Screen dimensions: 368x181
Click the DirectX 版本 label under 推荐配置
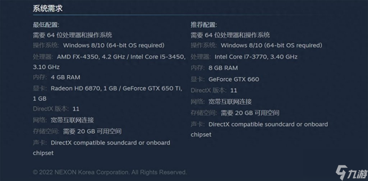208,90
